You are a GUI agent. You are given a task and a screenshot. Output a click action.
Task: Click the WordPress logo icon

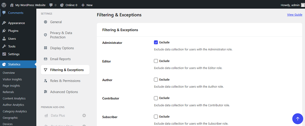pos(4,5)
